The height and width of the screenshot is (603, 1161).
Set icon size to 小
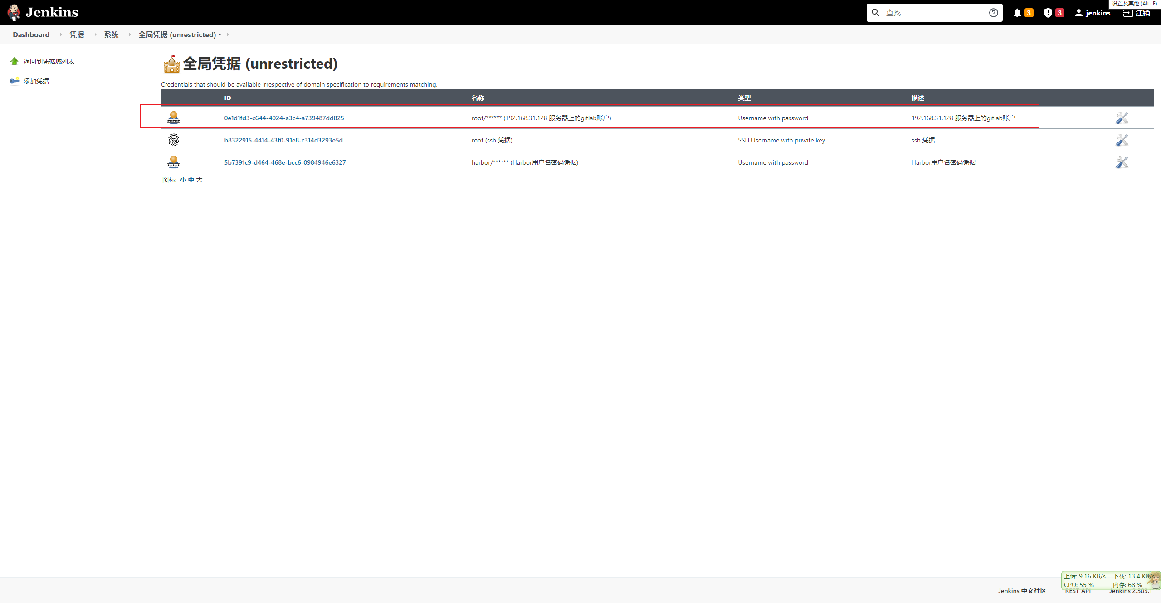tap(183, 180)
